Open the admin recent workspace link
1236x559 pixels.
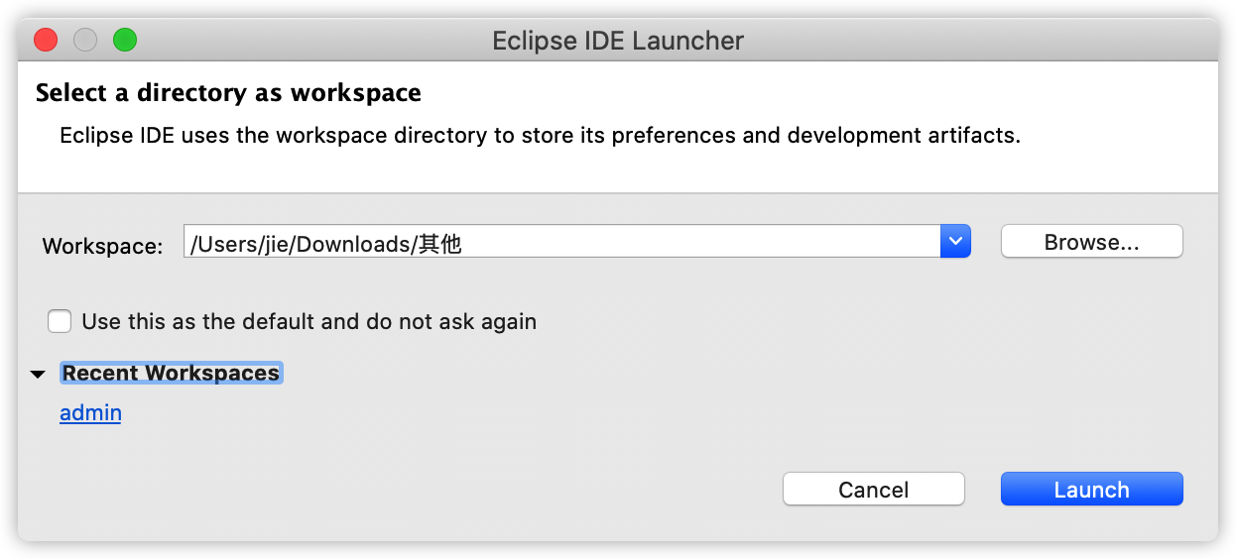(x=90, y=412)
